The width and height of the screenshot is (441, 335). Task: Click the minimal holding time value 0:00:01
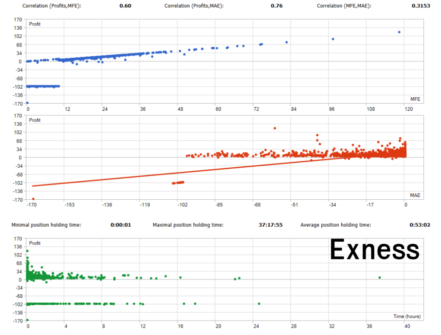pos(121,225)
